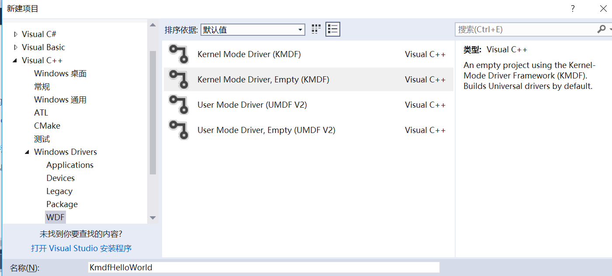Select the Visual C++ category
This screenshot has height=276, width=612.
[42, 60]
